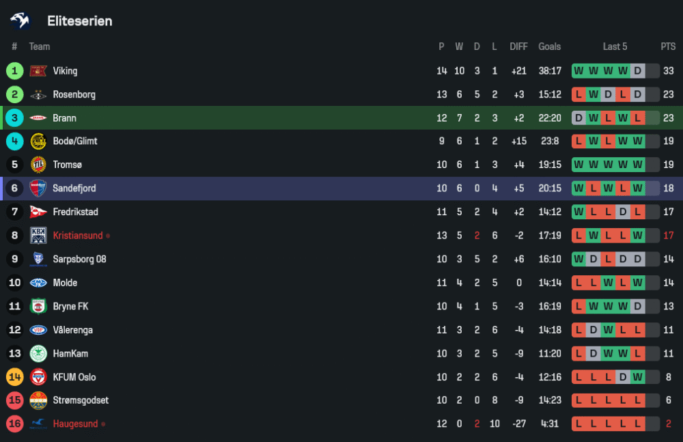Click the KFUM Oslo club crest

tap(38, 377)
